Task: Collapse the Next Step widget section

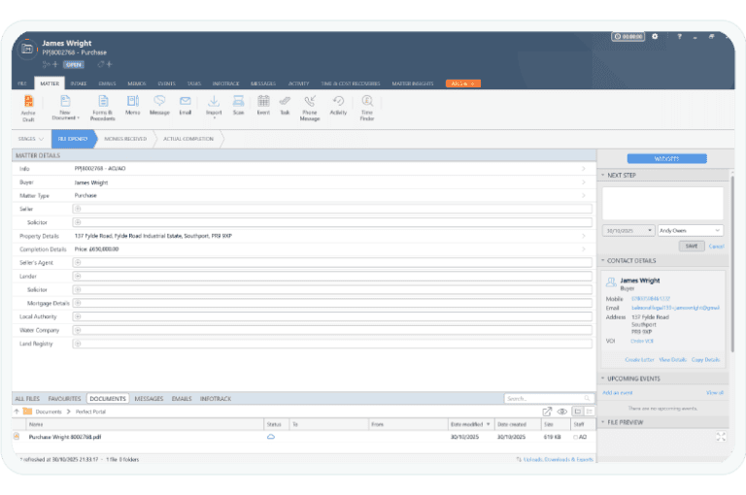Action: point(602,175)
